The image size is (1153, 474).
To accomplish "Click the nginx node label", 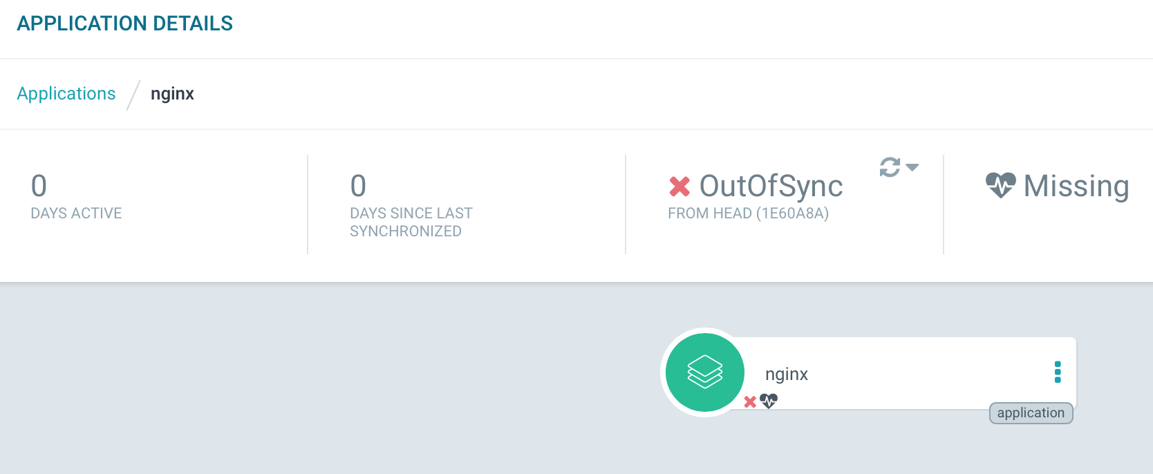I will pyautogui.click(x=787, y=374).
